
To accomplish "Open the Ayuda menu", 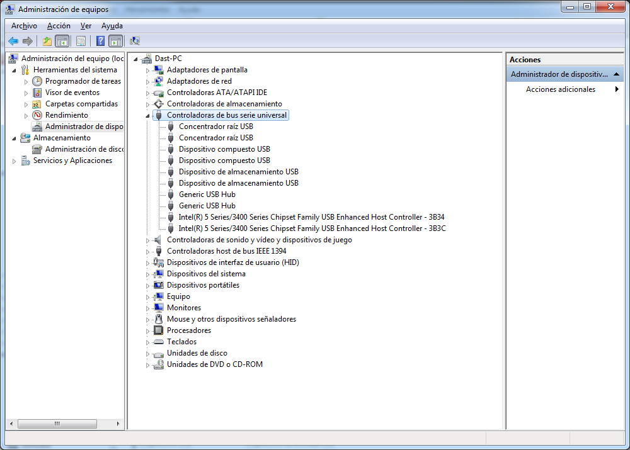I will [x=112, y=26].
